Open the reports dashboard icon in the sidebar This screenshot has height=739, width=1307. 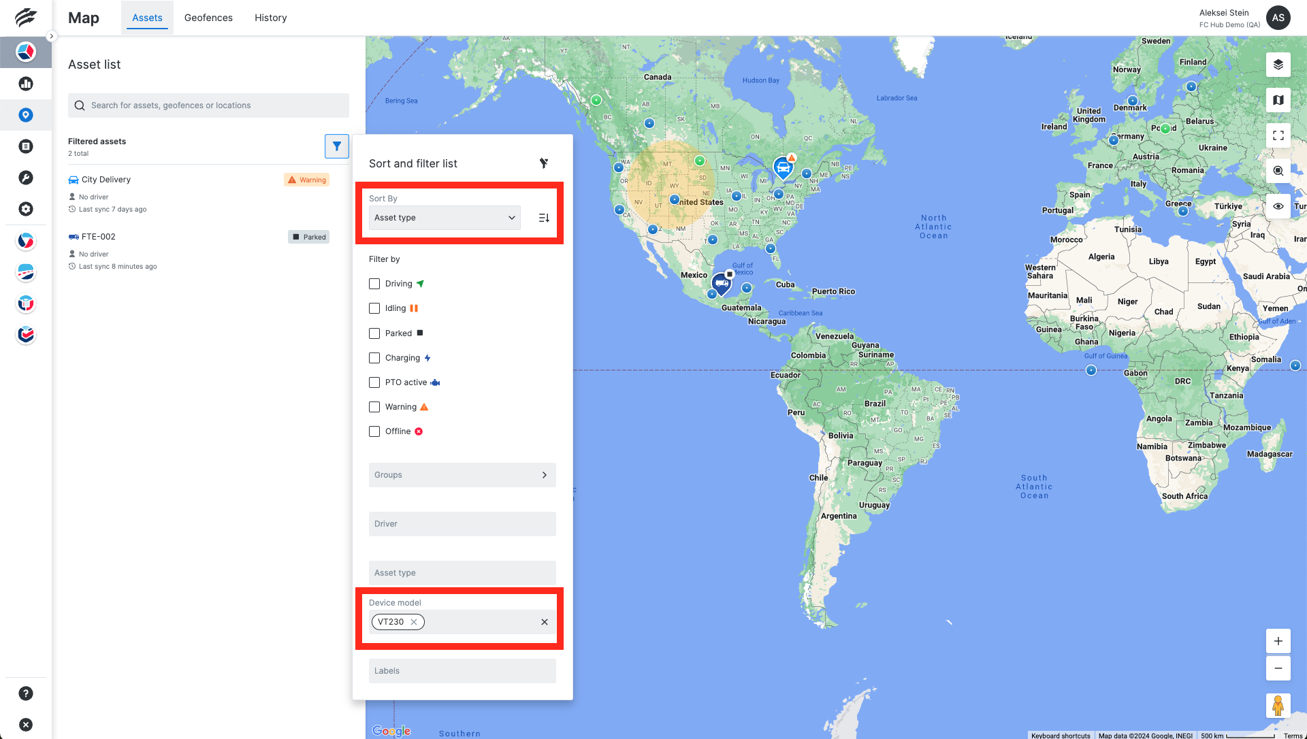click(x=26, y=84)
